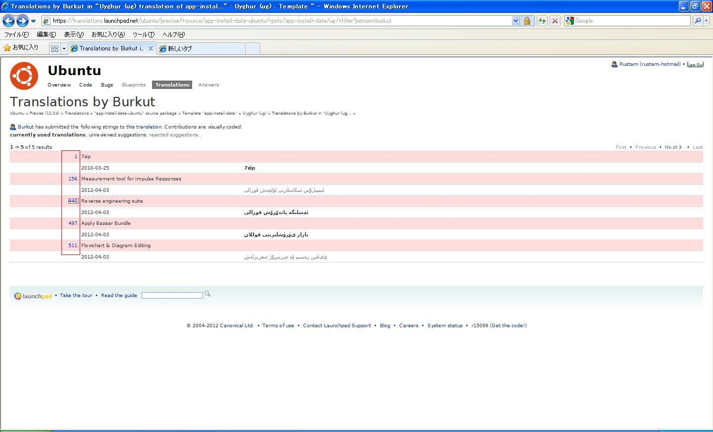Open the ツール(T) menu
Image resolution: width=713 pixels, height=432 pixels.
[144, 35]
